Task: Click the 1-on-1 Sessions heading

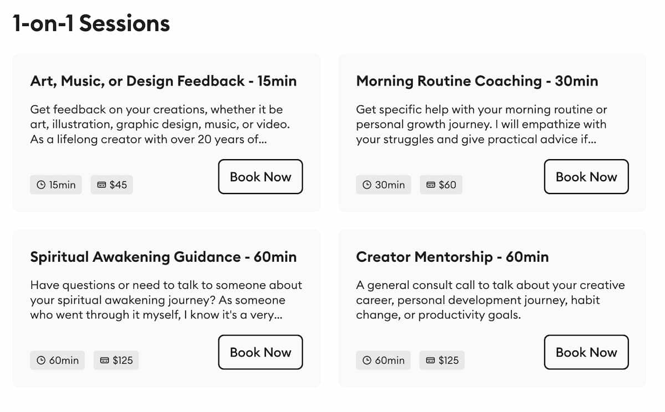Action: [x=91, y=24]
